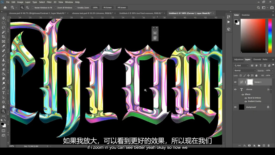Open zoom tool preset dropdown arrow

point(16,8)
